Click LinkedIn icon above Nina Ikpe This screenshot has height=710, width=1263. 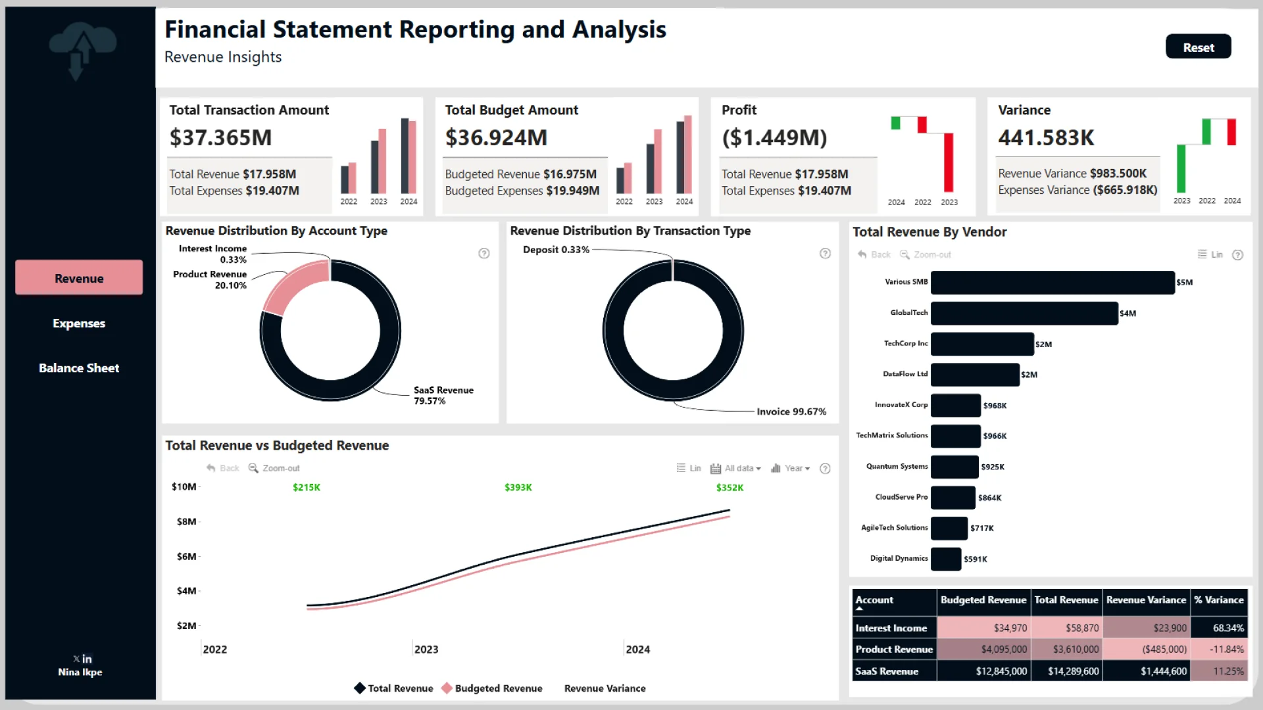87,659
